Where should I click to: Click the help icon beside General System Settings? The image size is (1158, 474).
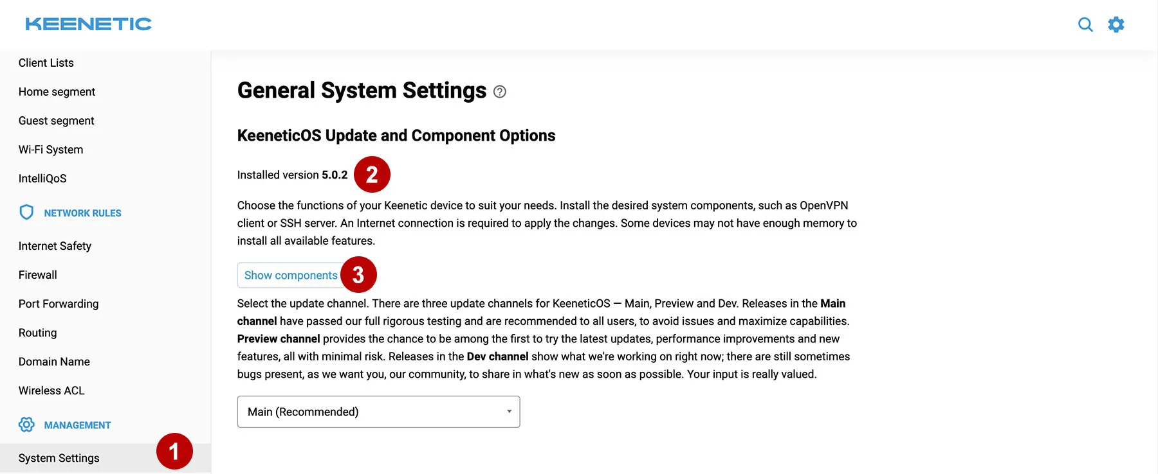click(500, 92)
